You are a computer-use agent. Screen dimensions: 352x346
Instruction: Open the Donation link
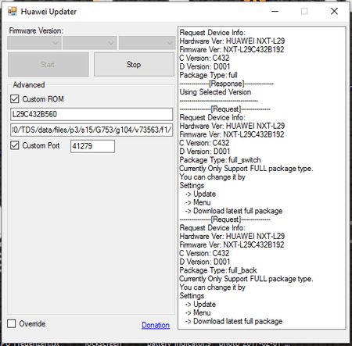(x=156, y=325)
